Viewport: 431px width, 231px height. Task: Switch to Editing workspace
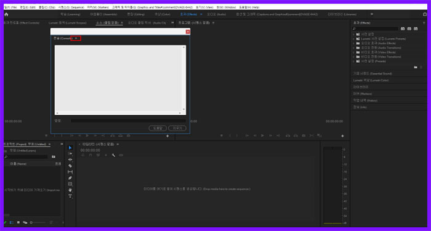(136, 14)
